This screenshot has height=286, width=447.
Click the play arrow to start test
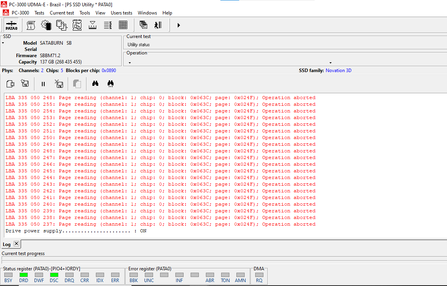(178, 25)
